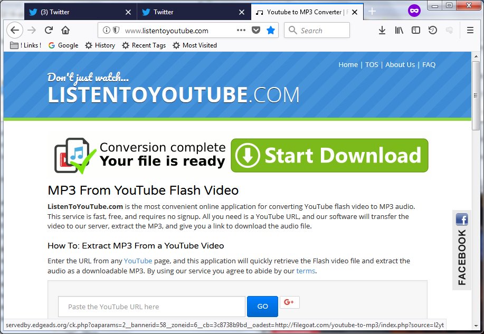Viewport: 484px width, 334px height.
Task: Click the Start Download ad button
Action: (329, 155)
